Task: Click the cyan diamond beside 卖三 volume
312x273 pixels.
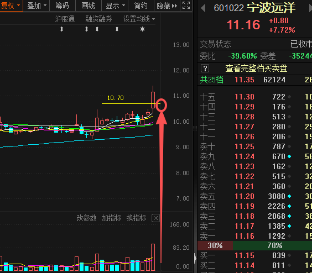Action: pyautogui.click(x=289, y=216)
